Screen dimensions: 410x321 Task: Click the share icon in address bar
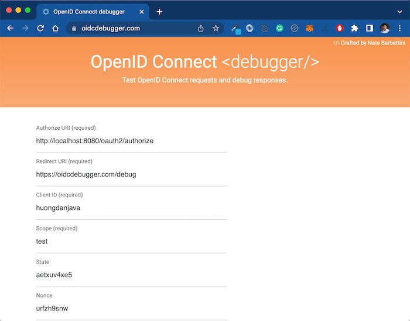[x=201, y=28]
